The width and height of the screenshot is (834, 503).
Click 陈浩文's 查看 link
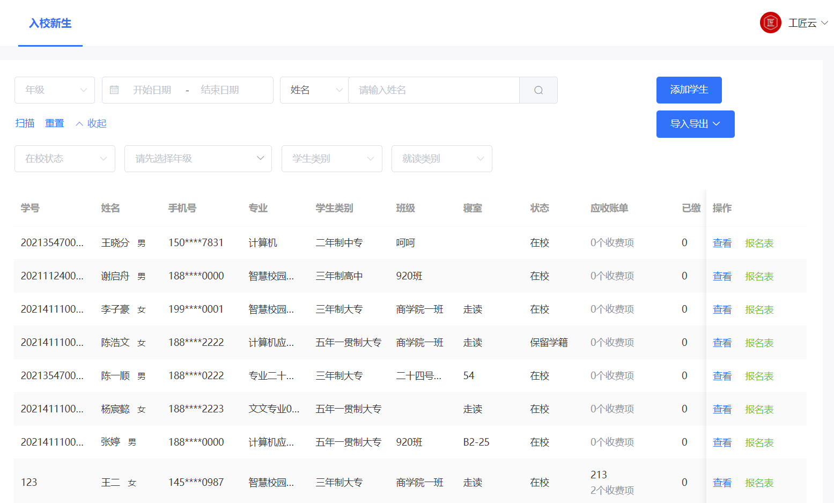pyautogui.click(x=722, y=342)
